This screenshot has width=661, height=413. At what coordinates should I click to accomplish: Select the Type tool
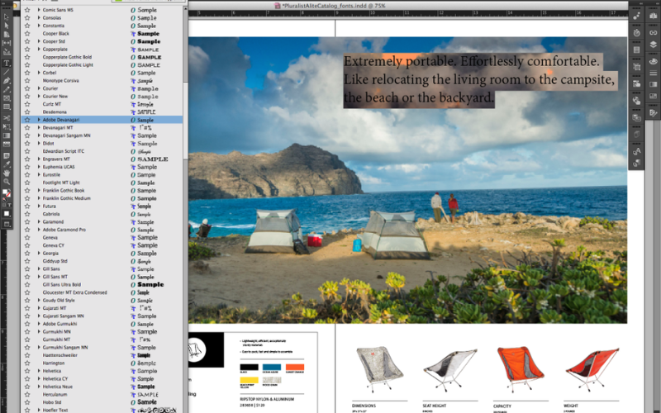[7, 63]
